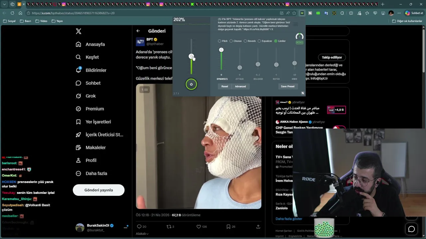Click the Advanced button

240,86
